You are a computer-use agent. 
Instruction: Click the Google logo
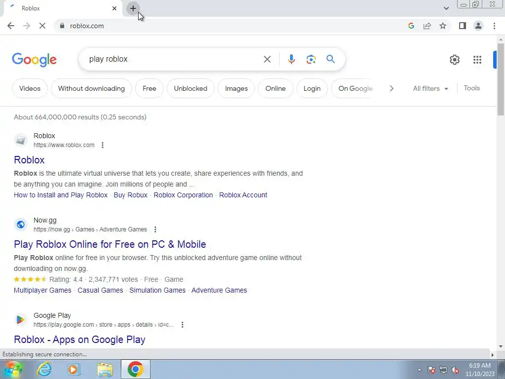tap(34, 60)
